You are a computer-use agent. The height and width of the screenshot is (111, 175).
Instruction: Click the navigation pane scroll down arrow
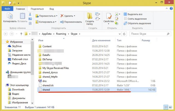32,103
